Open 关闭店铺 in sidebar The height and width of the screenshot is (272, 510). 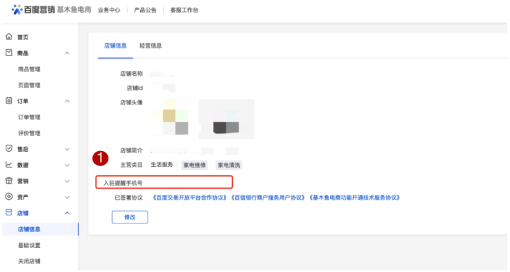(x=29, y=261)
